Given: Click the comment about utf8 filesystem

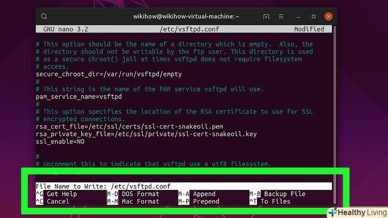Looking at the screenshot, I should pos(153,164).
